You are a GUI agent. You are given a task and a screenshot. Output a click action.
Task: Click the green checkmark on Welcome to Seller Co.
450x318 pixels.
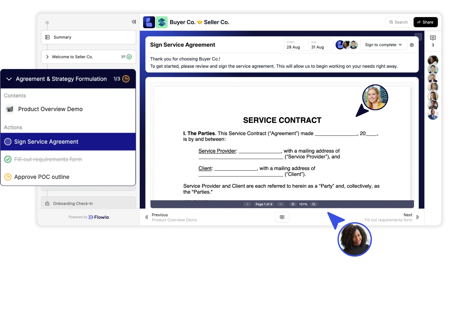click(x=129, y=57)
